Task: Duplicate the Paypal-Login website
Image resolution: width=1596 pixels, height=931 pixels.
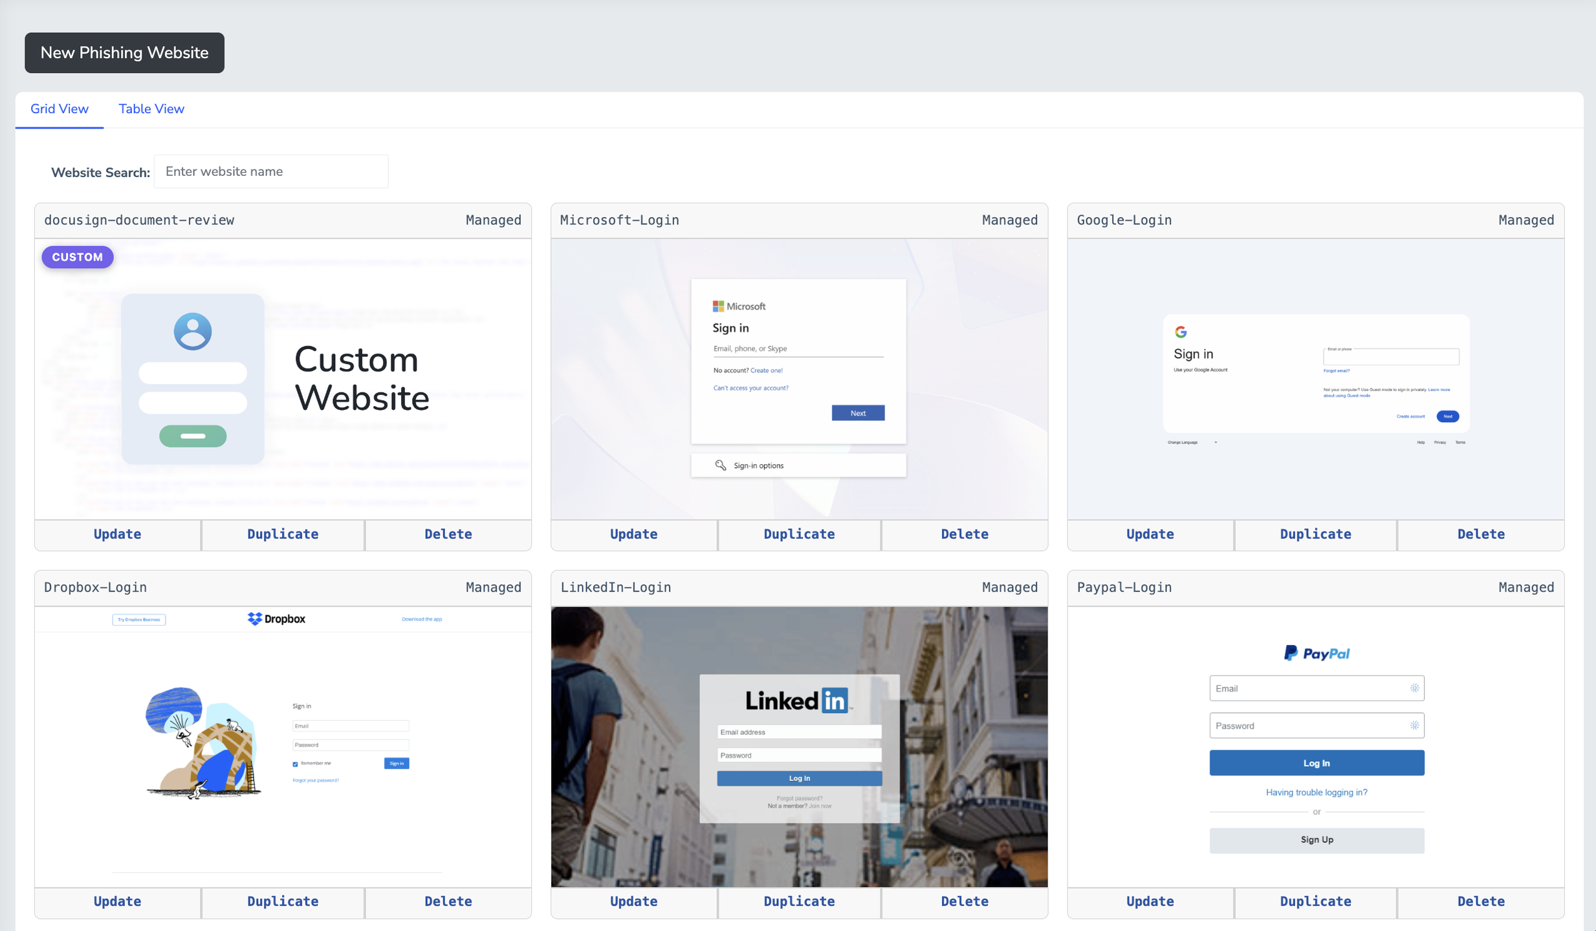Action: coord(1316,901)
